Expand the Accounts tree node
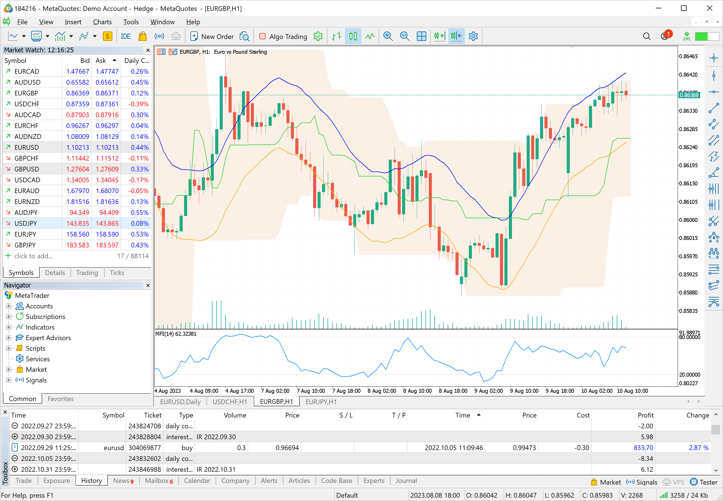The image size is (723, 501). click(x=8, y=306)
